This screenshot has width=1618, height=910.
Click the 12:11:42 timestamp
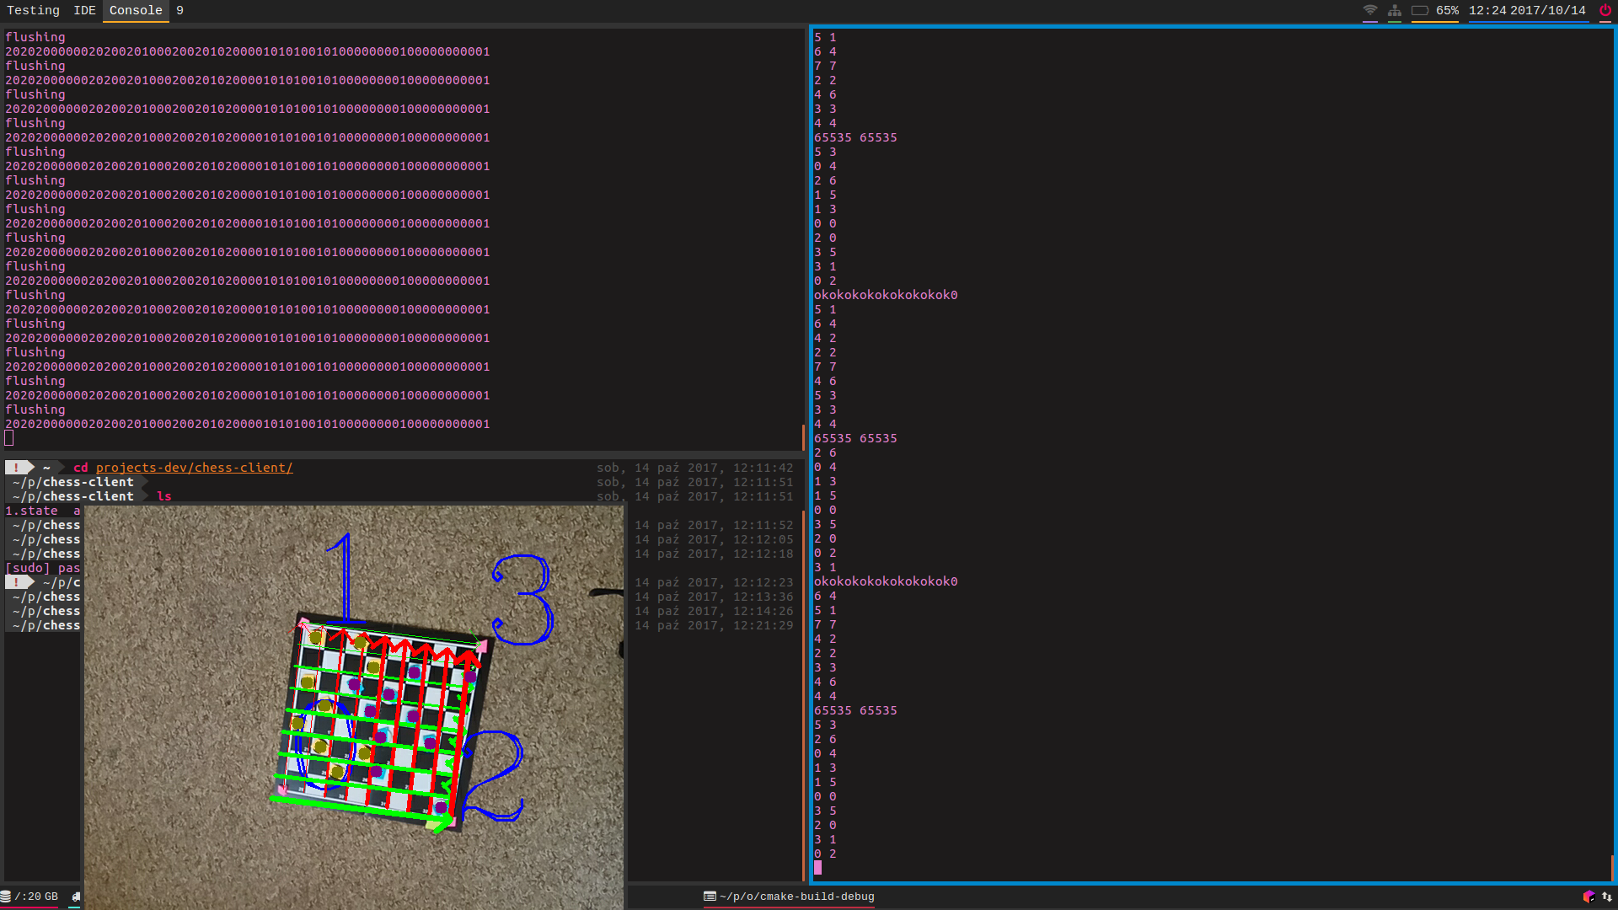coord(763,468)
